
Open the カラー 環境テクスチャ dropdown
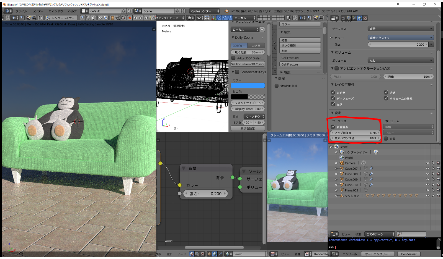coord(401,38)
